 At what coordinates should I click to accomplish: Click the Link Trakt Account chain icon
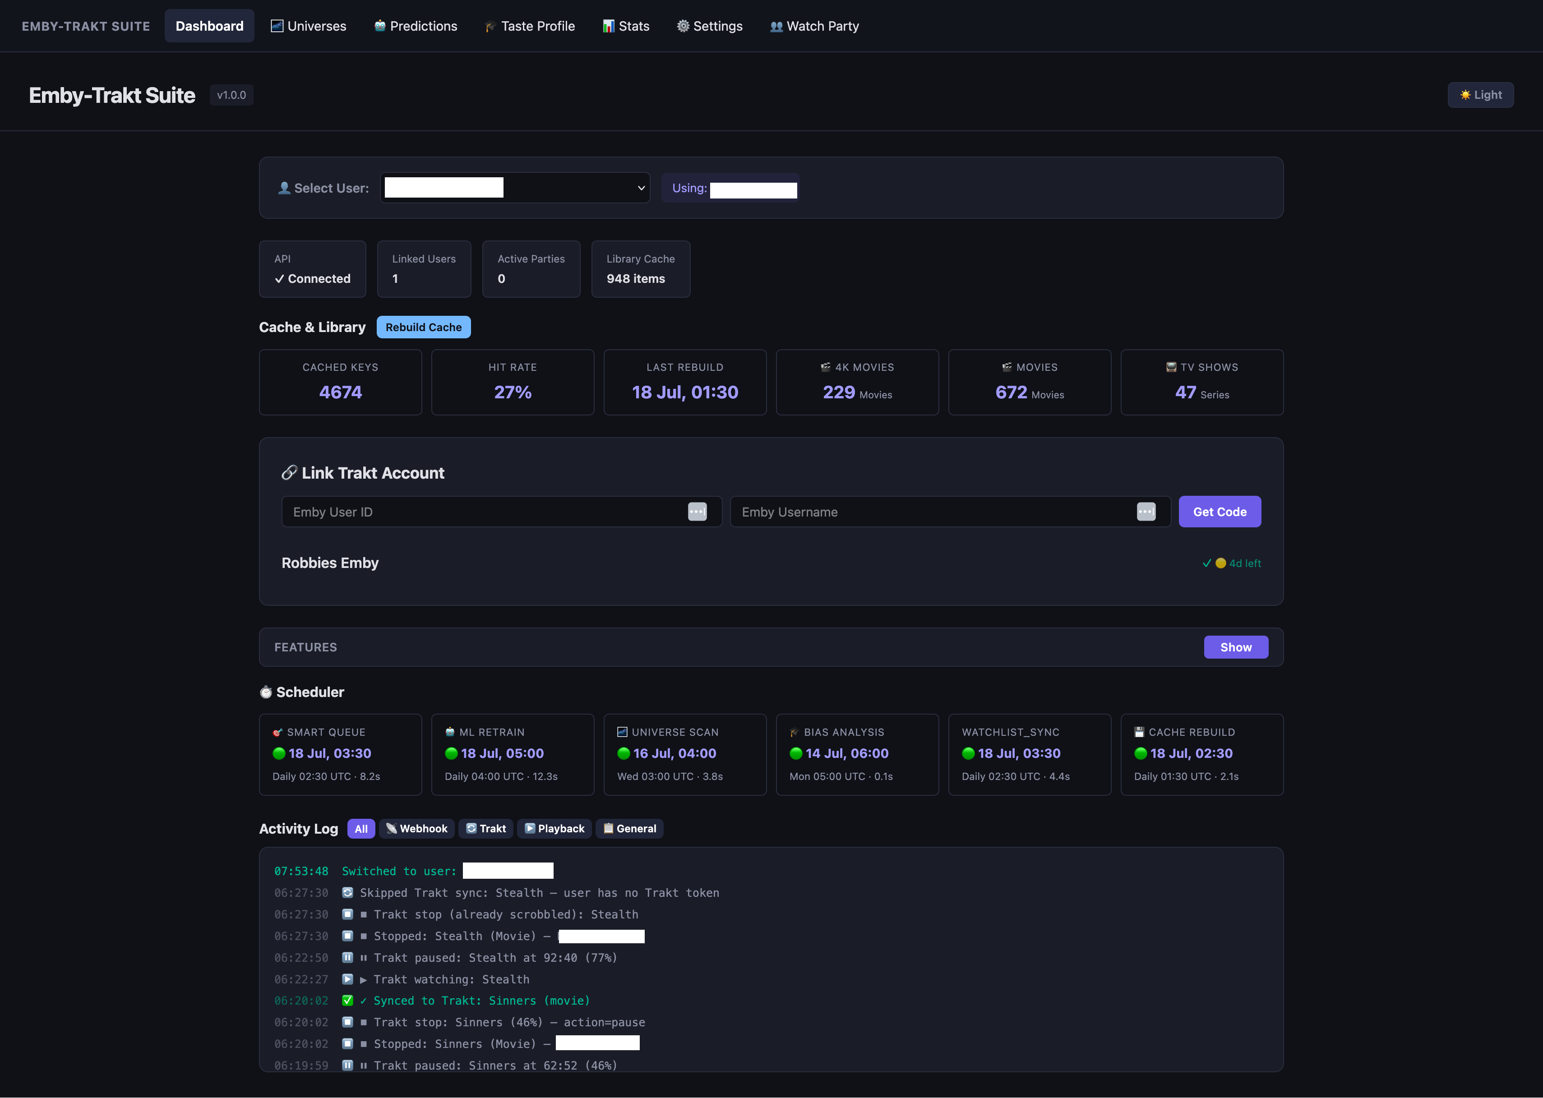[289, 473]
